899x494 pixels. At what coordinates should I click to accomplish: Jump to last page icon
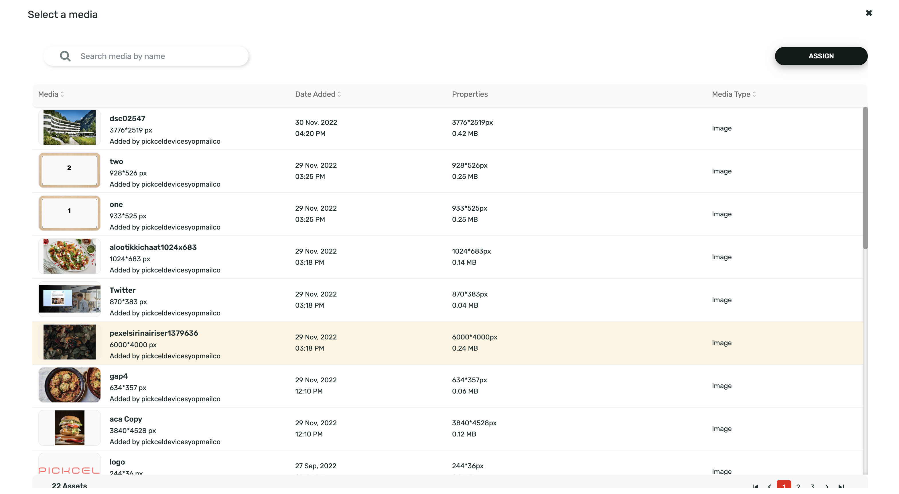click(841, 486)
